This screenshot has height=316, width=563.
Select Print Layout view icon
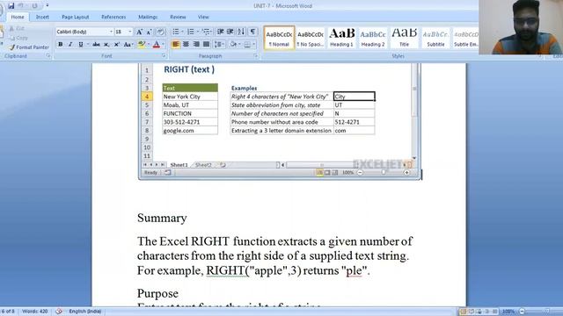click(464, 312)
